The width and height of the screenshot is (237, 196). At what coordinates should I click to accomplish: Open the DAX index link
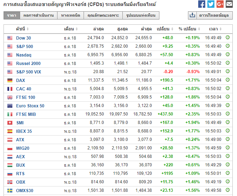point(20,81)
